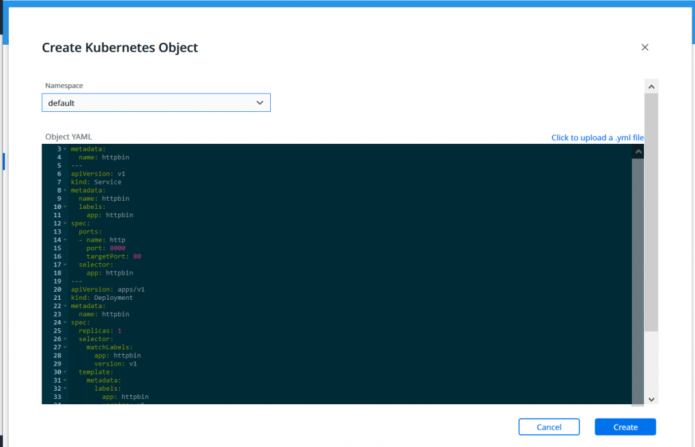Click to upload a .yml file link

[x=597, y=138]
